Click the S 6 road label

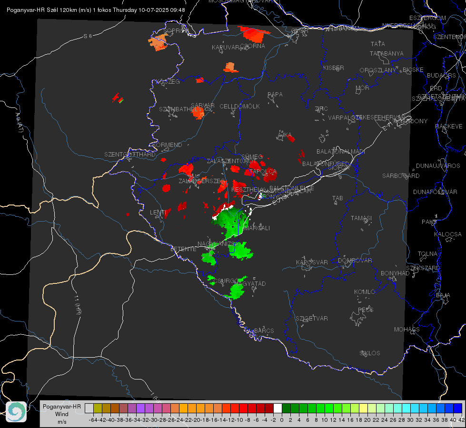88,36
